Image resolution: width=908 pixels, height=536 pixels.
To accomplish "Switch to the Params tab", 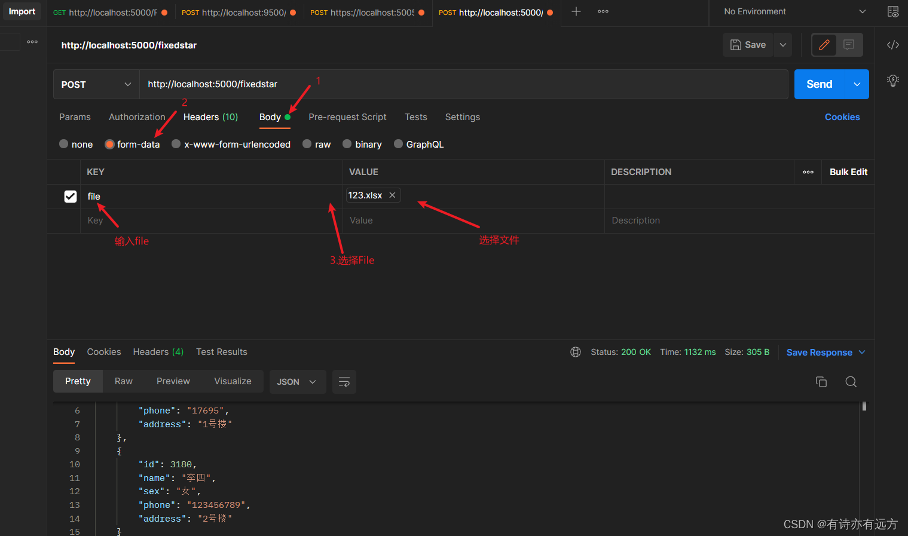I will tap(75, 117).
